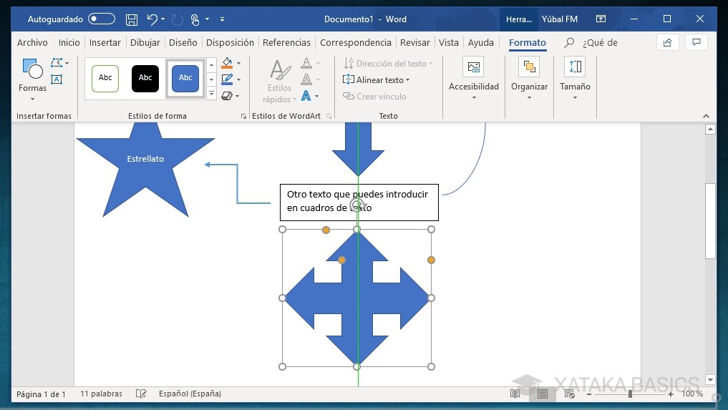Select the white outlined Abc shape style
This screenshot has width=728, height=410.
tap(105, 78)
